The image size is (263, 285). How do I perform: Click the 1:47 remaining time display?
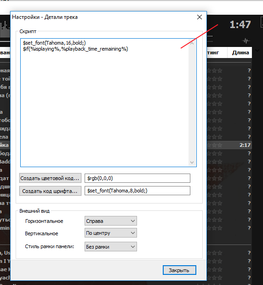[x=240, y=24]
